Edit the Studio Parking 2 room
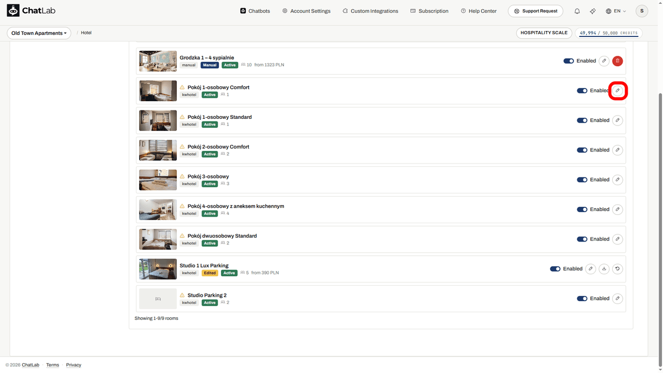 [x=618, y=298]
